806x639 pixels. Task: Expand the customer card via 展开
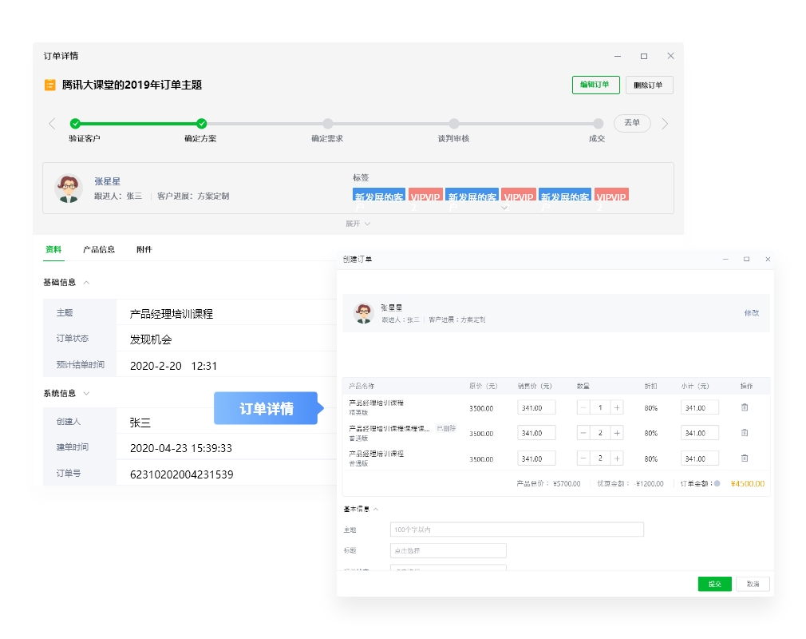pyautogui.click(x=358, y=224)
